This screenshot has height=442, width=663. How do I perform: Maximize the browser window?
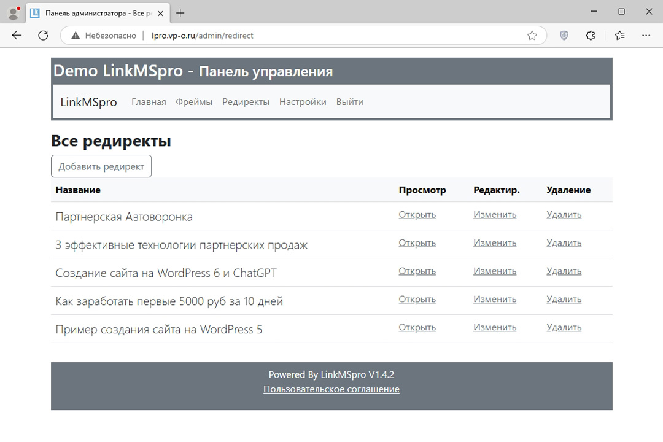(x=621, y=12)
